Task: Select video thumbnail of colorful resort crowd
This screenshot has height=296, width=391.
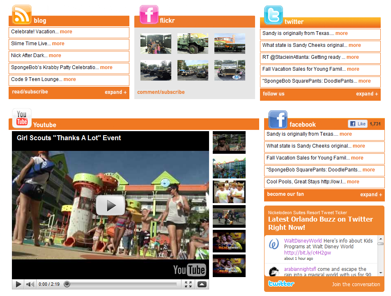Action: tap(229, 167)
